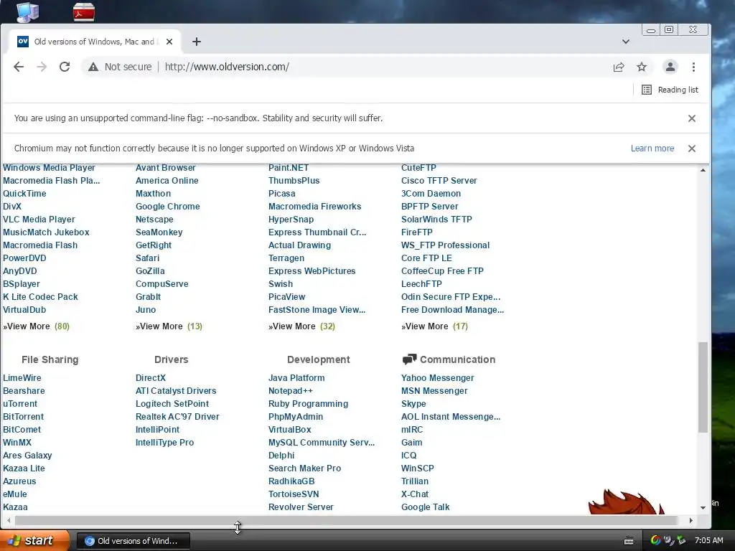The width and height of the screenshot is (735, 551).
Task: Expand the tab search chevron
Action: (625, 42)
